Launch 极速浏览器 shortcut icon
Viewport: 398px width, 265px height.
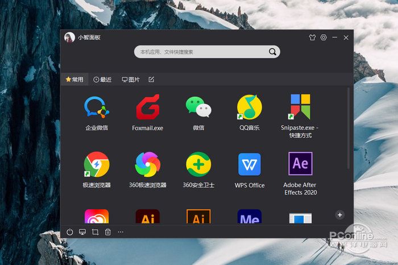click(97, 164)
